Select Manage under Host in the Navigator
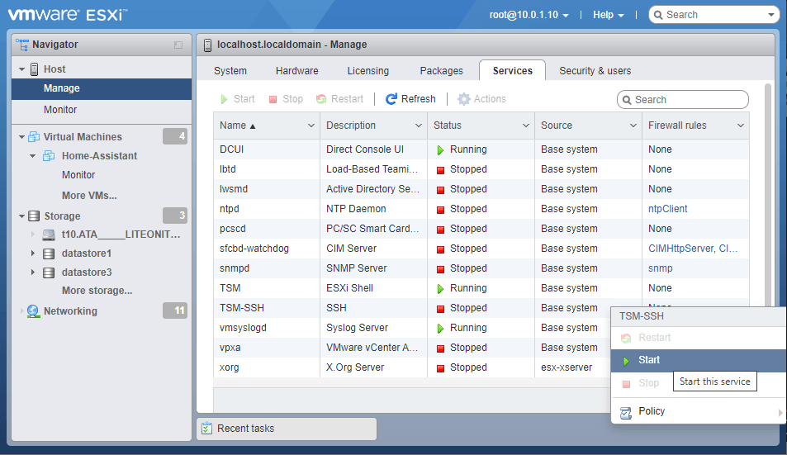 [x=102, y=88]
